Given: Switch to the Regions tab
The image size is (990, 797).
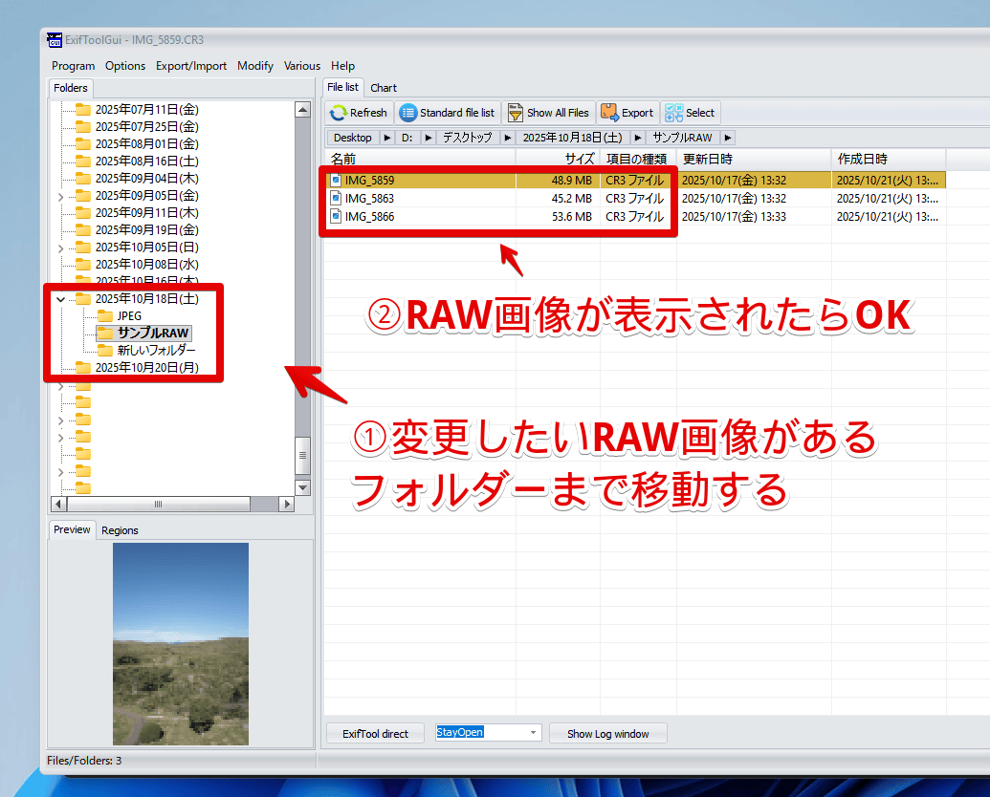Looking at the screenshot, I should coord(119,530).
